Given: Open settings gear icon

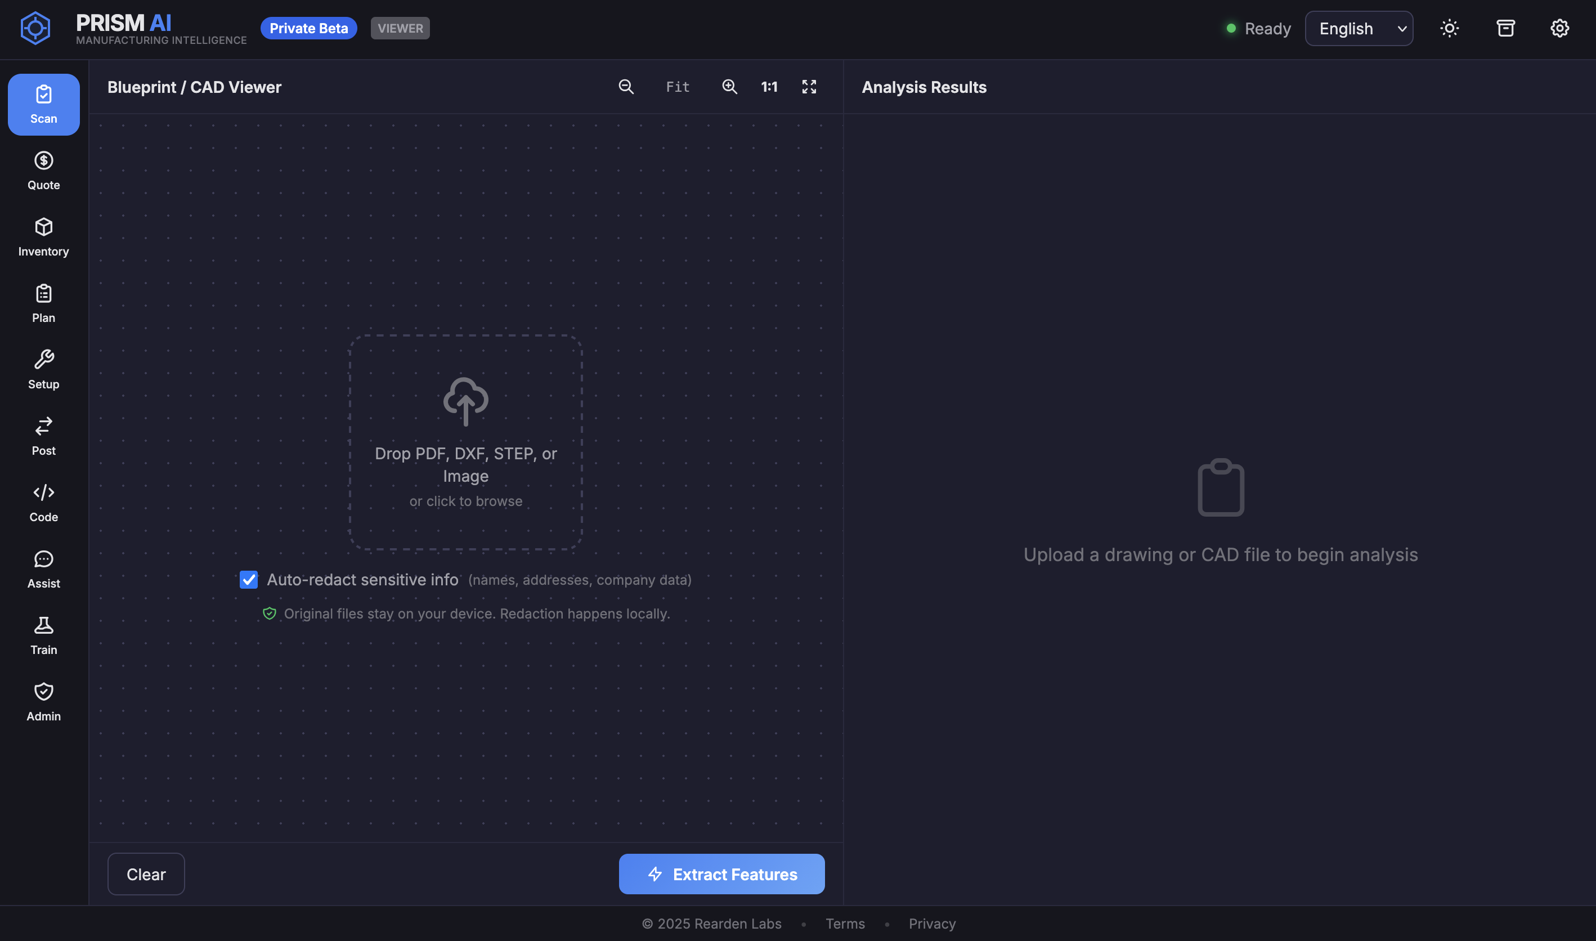Looking at the screenshot, I should click(x=1559, y=29).
